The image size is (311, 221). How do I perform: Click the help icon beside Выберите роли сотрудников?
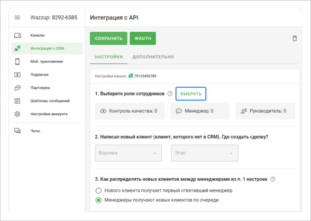(170, 94)
